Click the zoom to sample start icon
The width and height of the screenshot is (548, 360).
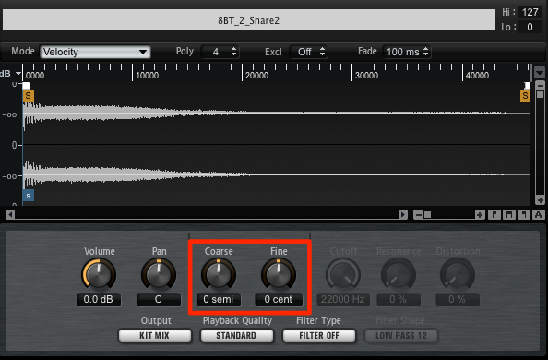494,214
